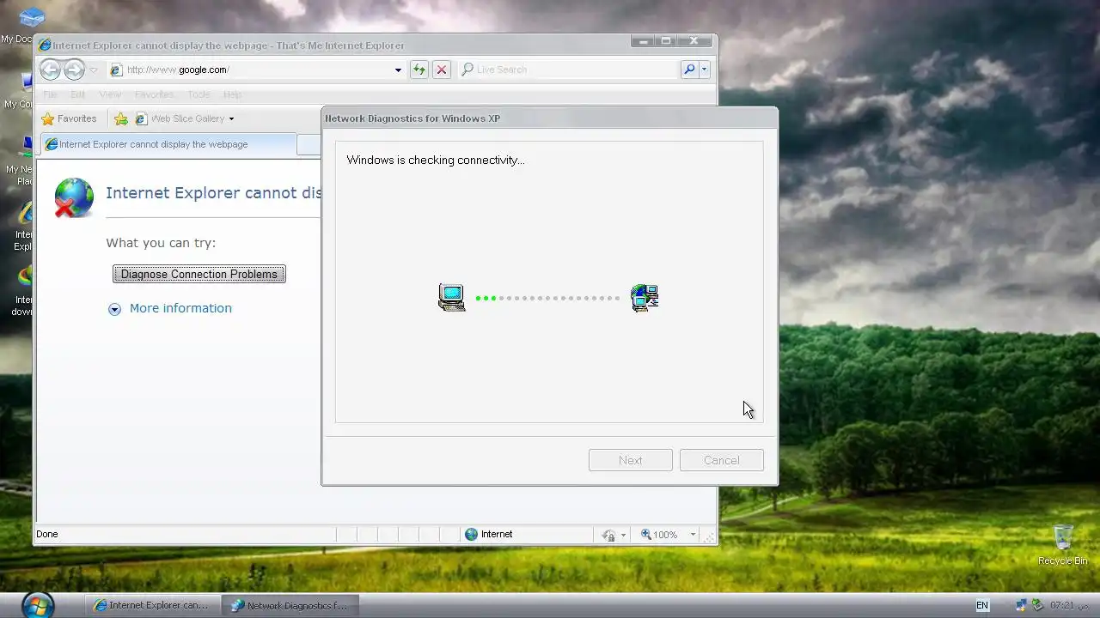Refresh the page with the green arrows icon
This screenshot has height=618, width=1100.
[419, 70]
